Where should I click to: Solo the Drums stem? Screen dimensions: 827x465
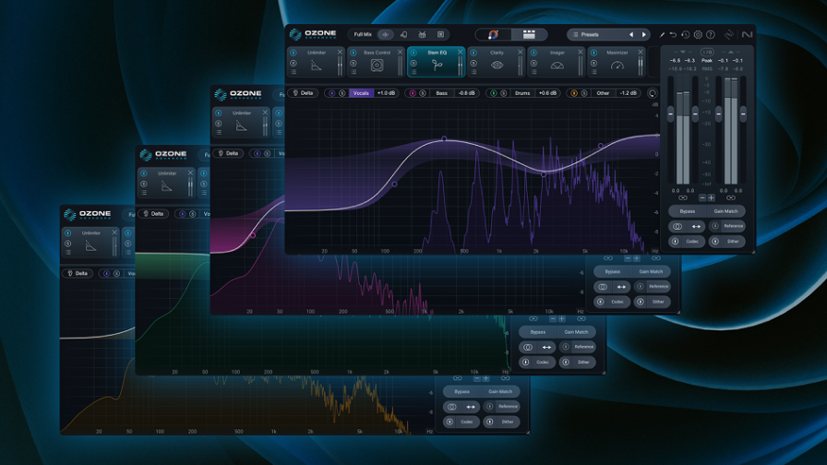pos(503,93)
